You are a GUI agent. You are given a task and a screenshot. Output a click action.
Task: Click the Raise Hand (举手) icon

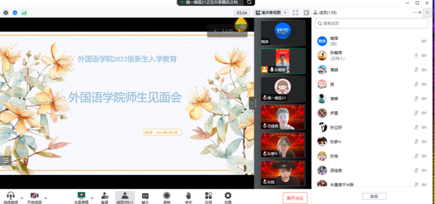coord(188,197)
